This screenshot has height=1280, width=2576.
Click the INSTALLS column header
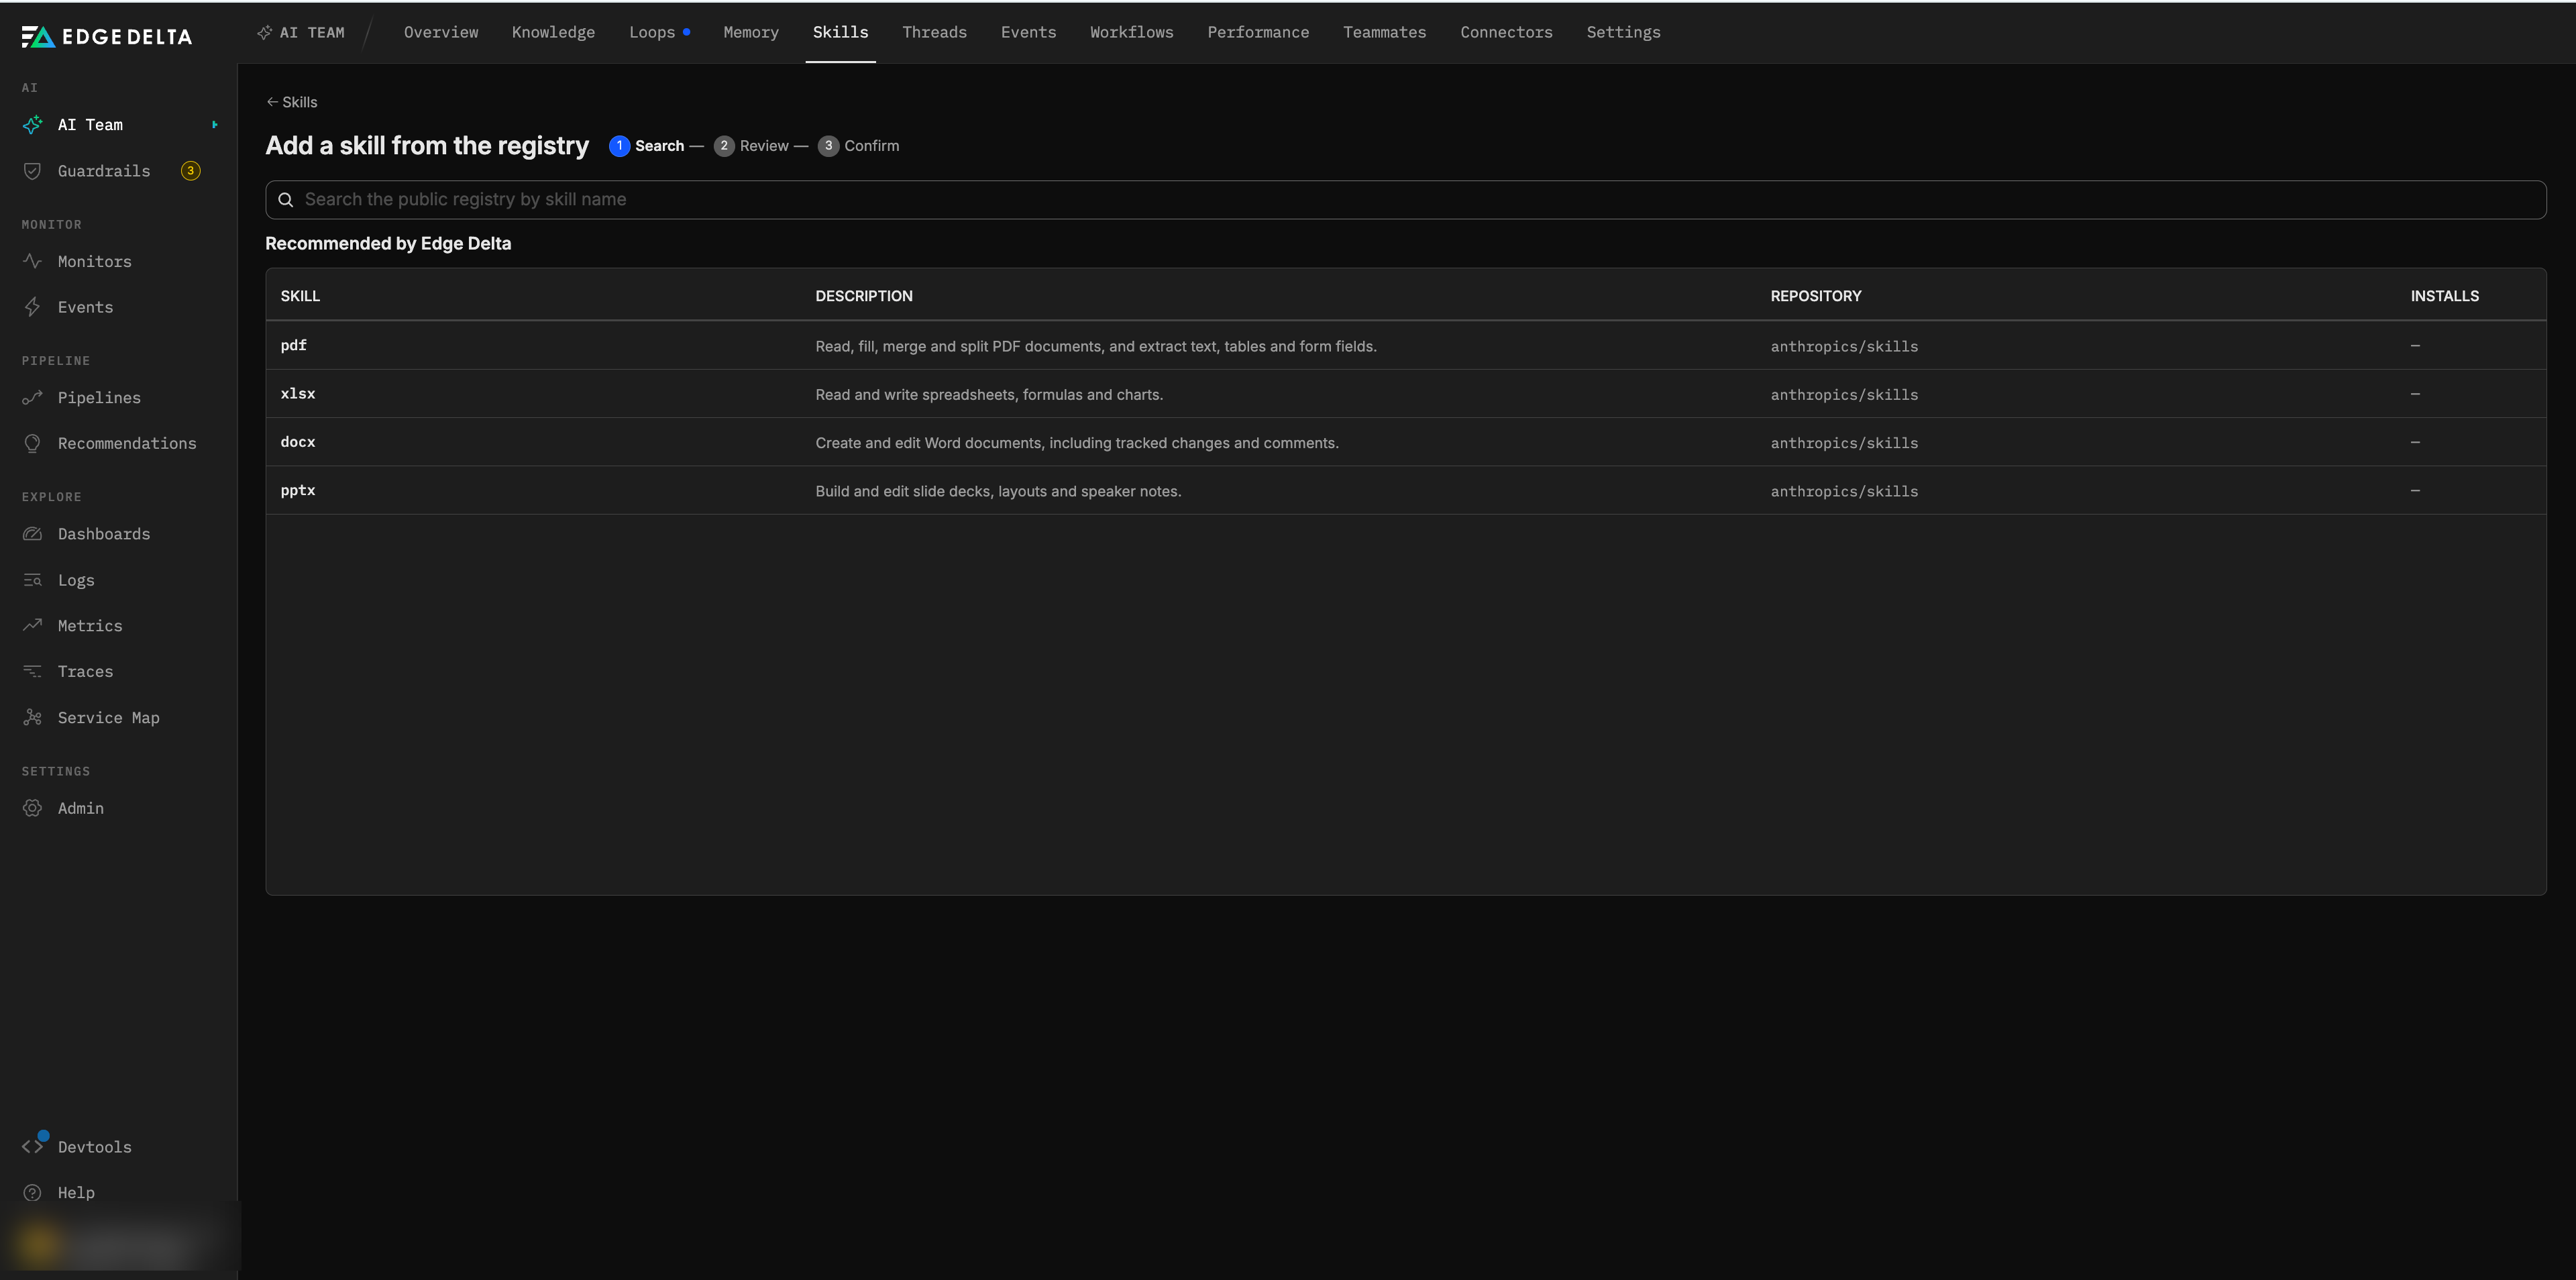2444,296
